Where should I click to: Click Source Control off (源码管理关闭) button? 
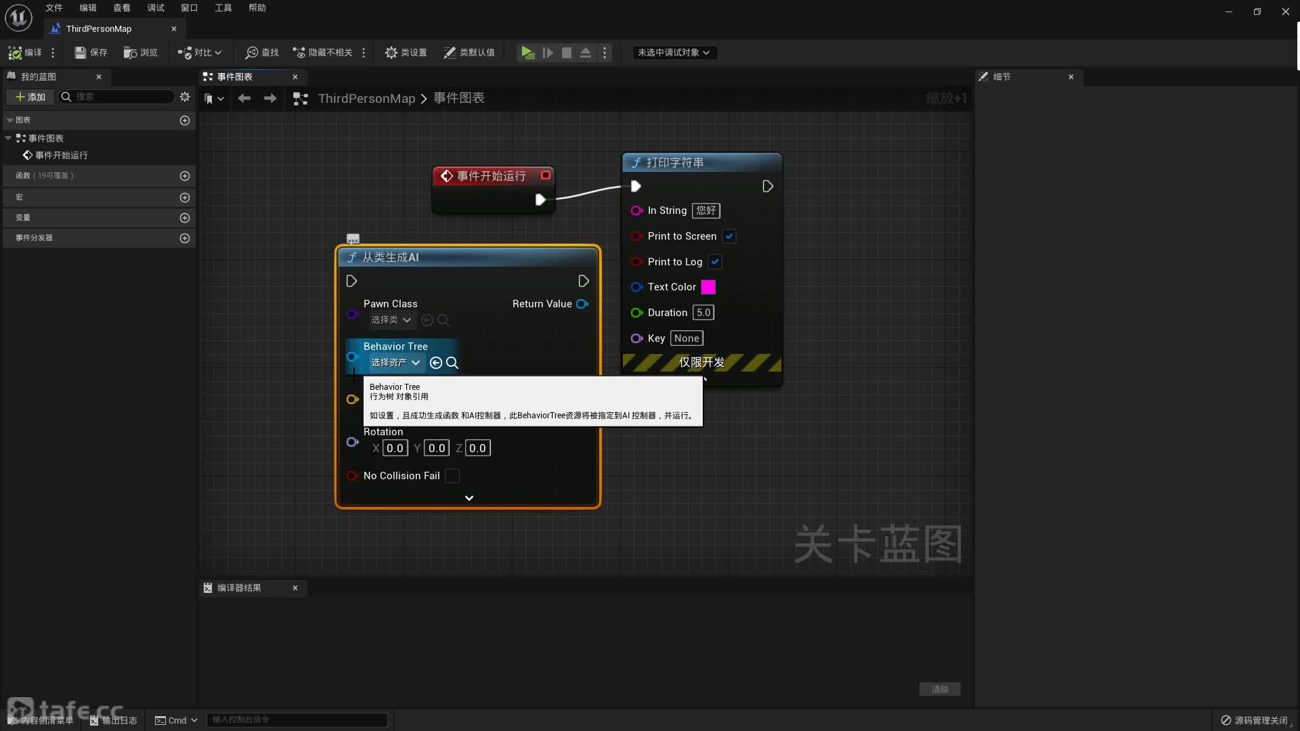pos(1255,720)
